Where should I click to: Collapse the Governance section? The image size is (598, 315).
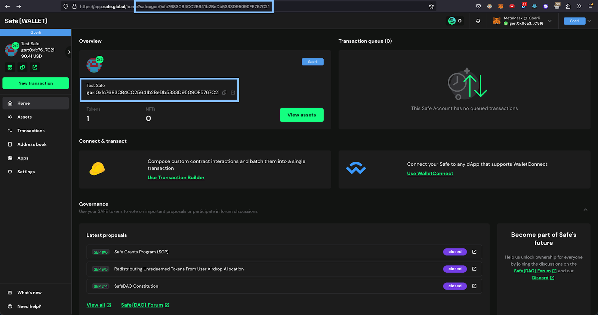tap(585, 210)
